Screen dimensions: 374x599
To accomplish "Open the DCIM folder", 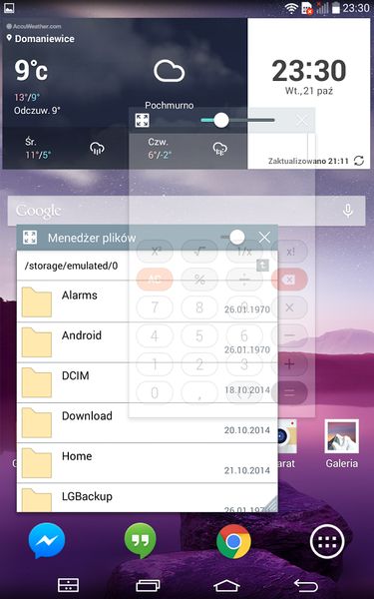I will coord(148,382).
